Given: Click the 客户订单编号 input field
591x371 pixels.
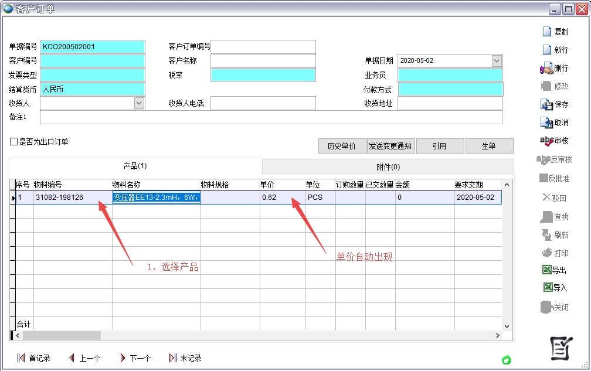Looking at the screenshot, I should tap(263, 47).
